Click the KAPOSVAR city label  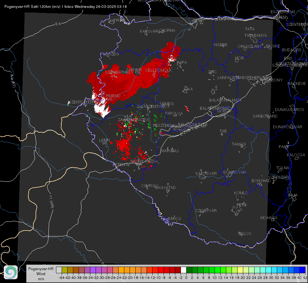click(206, 174)
